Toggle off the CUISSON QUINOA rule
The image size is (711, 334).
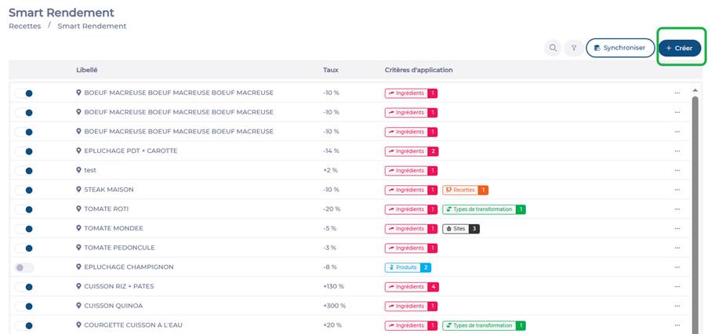pos(24,306)
